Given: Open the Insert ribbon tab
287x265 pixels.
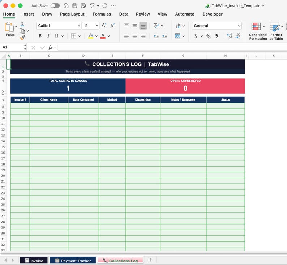Looking at the screenshot, I should (28, 14).
